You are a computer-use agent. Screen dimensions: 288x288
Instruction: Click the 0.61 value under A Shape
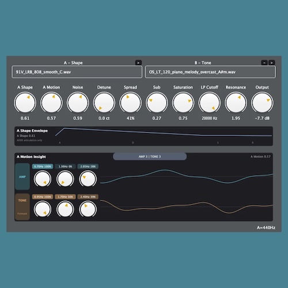[25, 118]
